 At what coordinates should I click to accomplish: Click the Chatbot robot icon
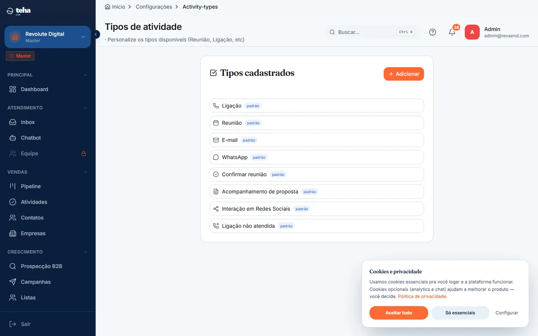pos(13,138)
